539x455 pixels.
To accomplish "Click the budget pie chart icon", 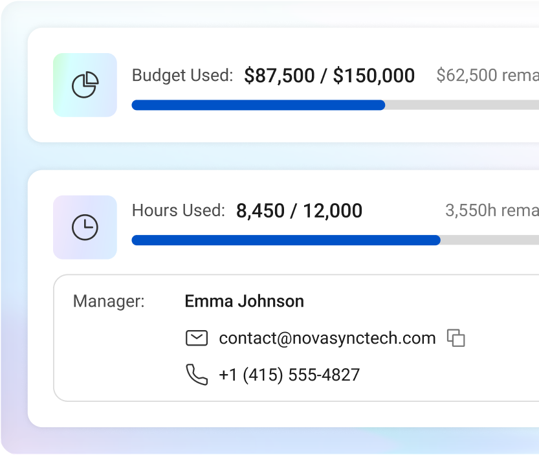I will (x=85, y=85).
